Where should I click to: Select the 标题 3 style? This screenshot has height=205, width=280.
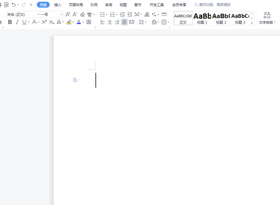(240, 18)
